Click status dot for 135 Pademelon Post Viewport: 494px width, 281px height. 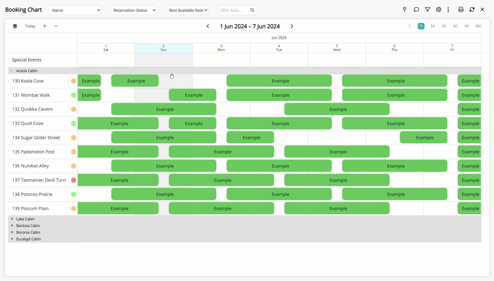(x=74, y=152)
